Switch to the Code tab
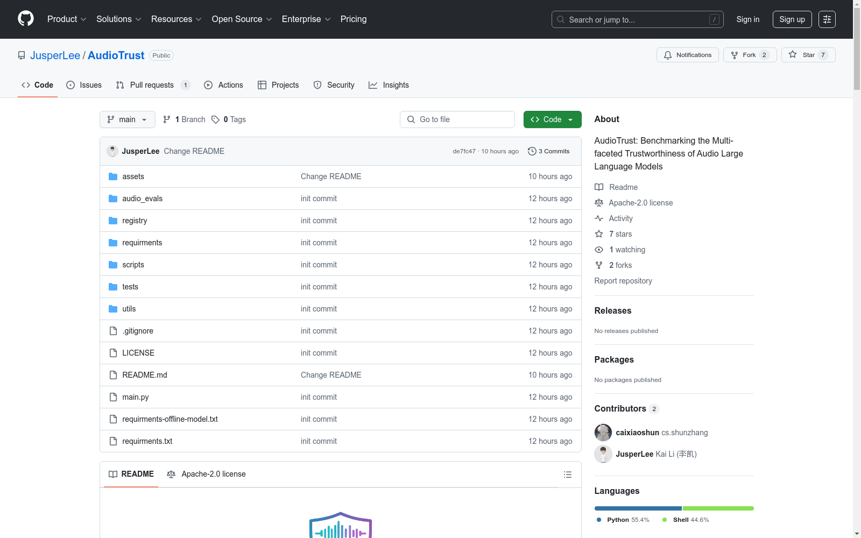Viewport: 861px width, 538px height. (x=38, y=85)
